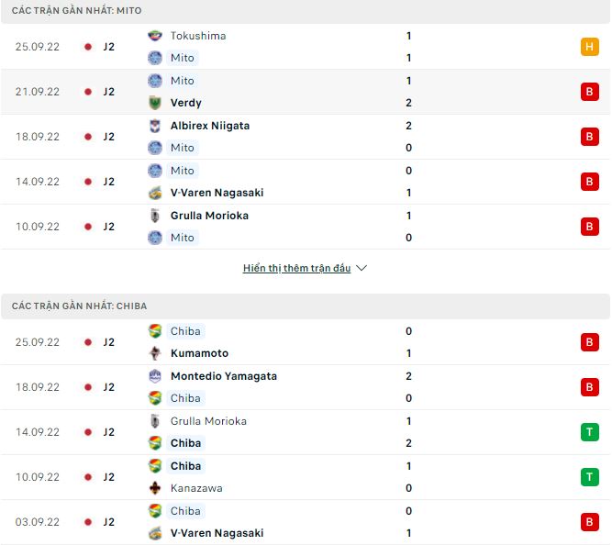Click the orange H draw result badge
The width and height of the screenshot is (612, 545).
tap(589, 47)
